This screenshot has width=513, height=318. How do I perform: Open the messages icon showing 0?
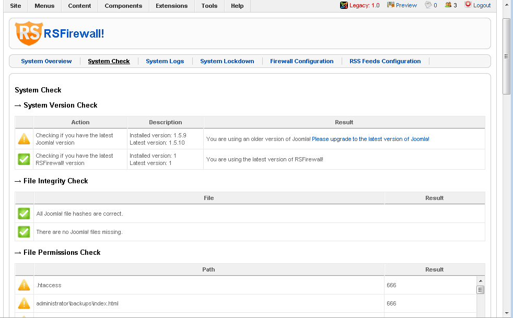coord(428,5)
